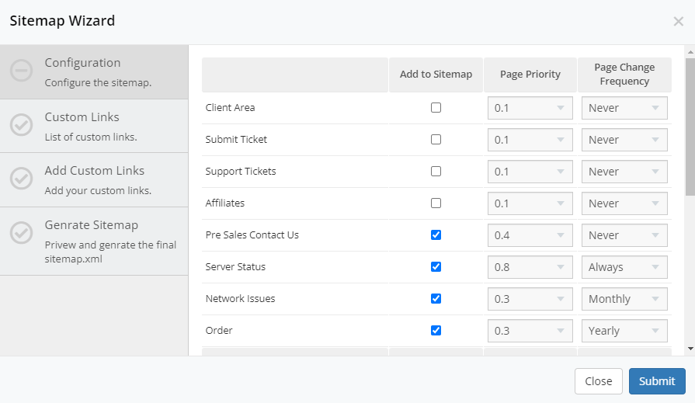Image resolution: width=695 pixels, height=403 pixels.
Task: Open Page Priority dropdown for Server Status
Action: click(x=530, y=267)
